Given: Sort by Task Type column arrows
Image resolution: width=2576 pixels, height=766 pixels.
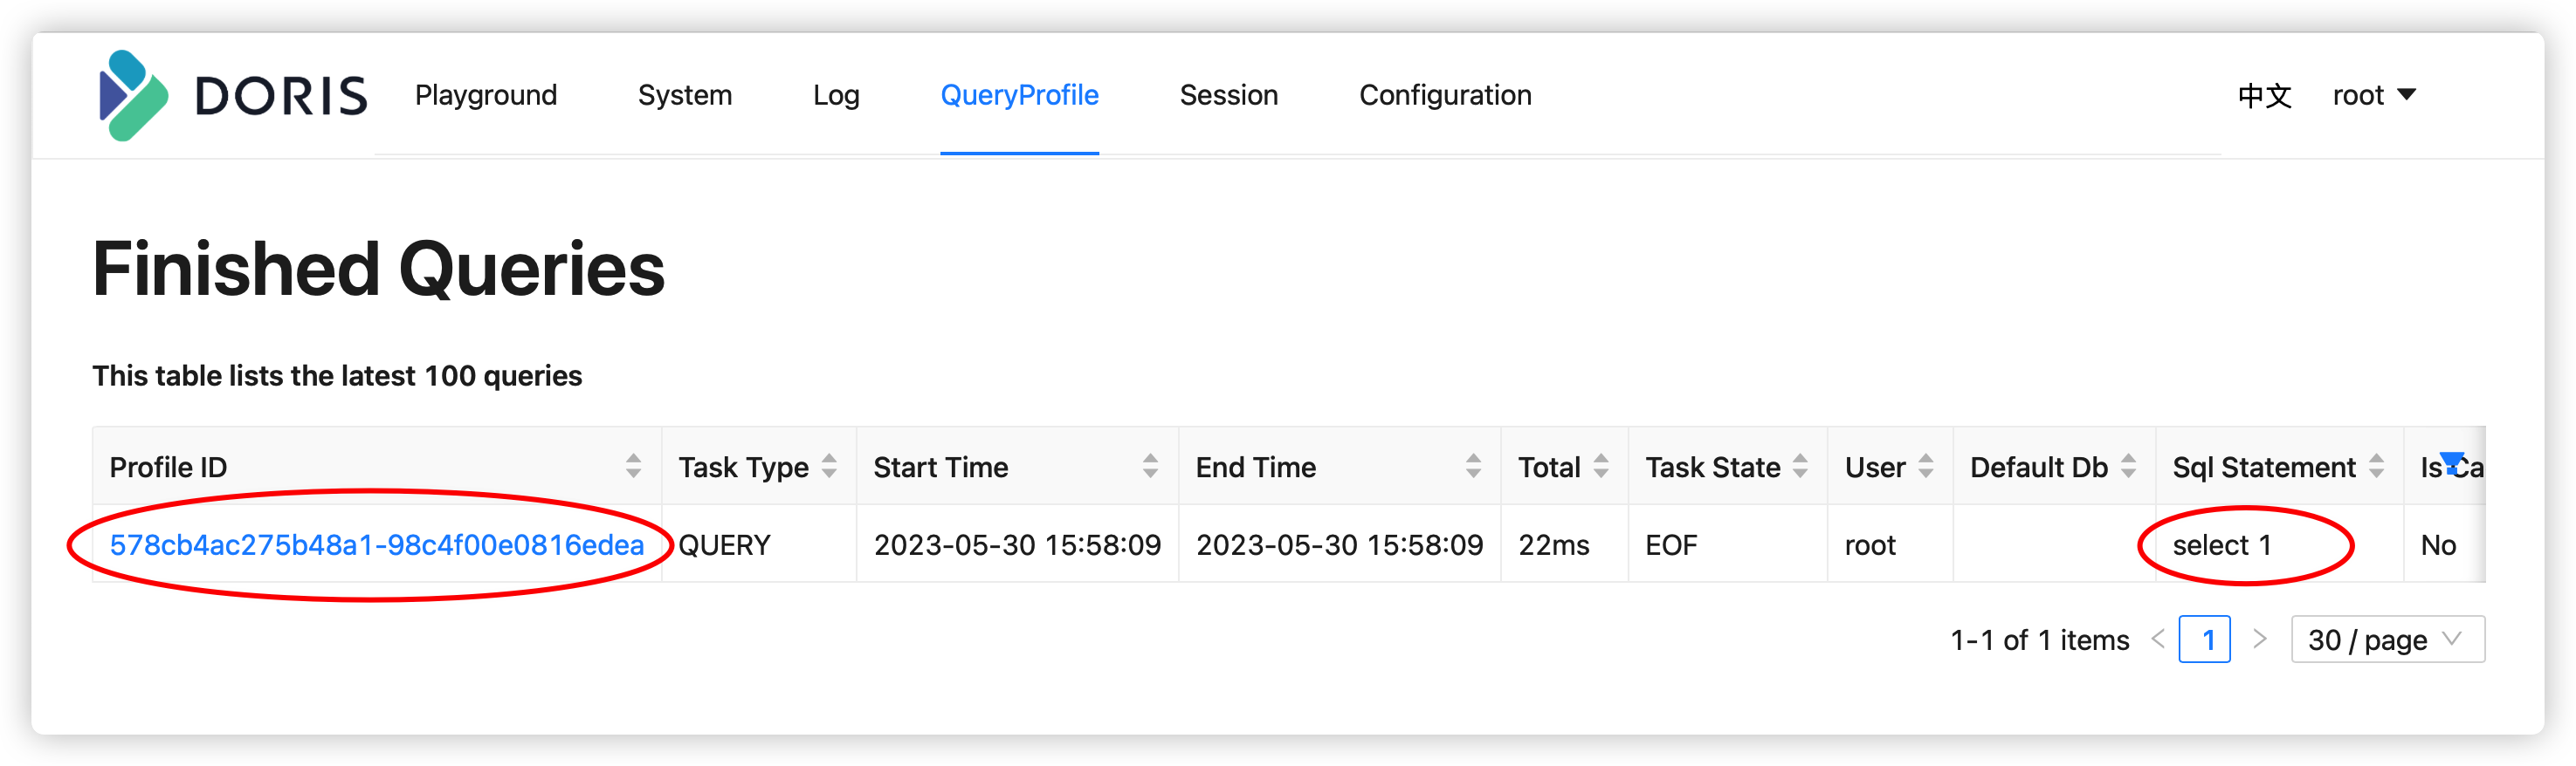Looking at the screenshot, I should pyautogui.click(x=829, y=467).
